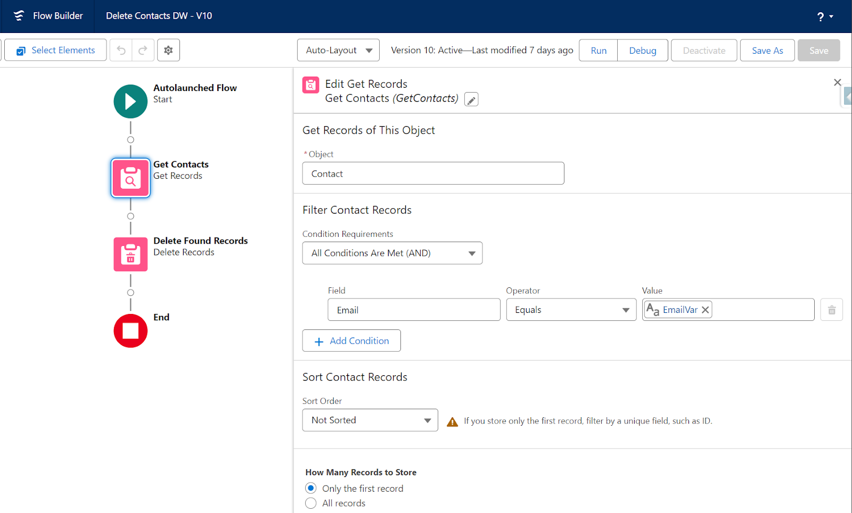Click the Object field showing Contact
Viewport: 852px width, 513px height.
coord(433,173)
